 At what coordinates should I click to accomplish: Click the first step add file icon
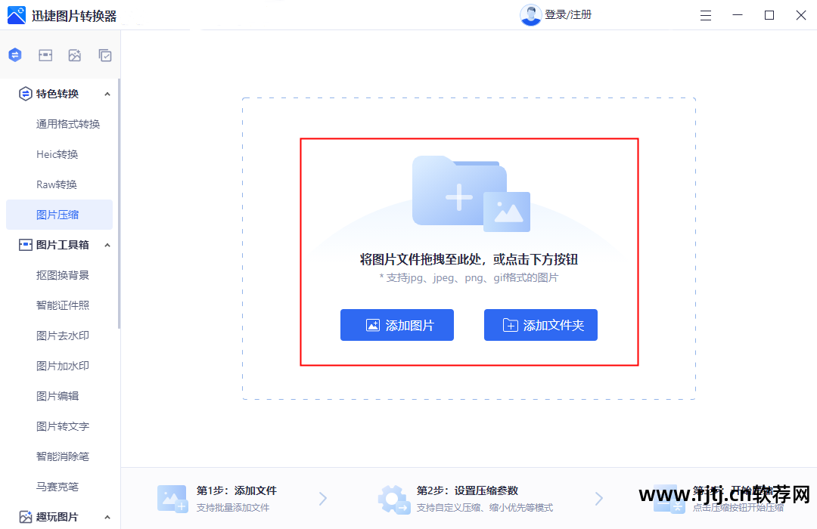coord(172,497)
